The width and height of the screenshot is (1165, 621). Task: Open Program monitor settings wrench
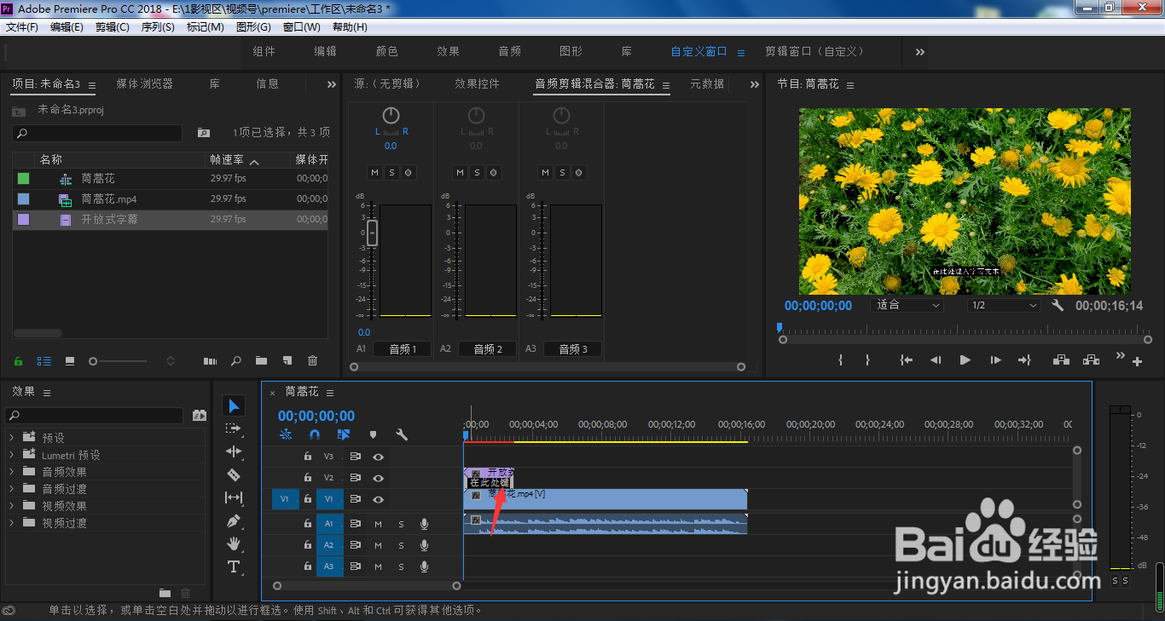1058,305
